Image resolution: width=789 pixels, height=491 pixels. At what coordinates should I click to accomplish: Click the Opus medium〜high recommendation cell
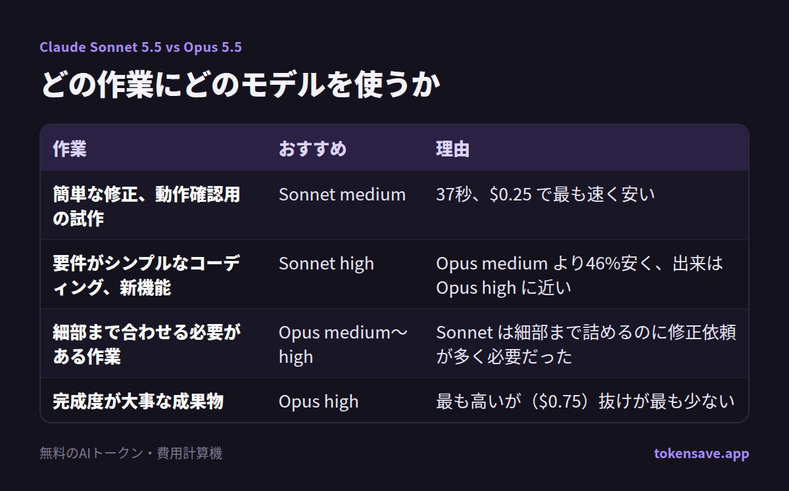pyautogui.click(x=343, y=344)
